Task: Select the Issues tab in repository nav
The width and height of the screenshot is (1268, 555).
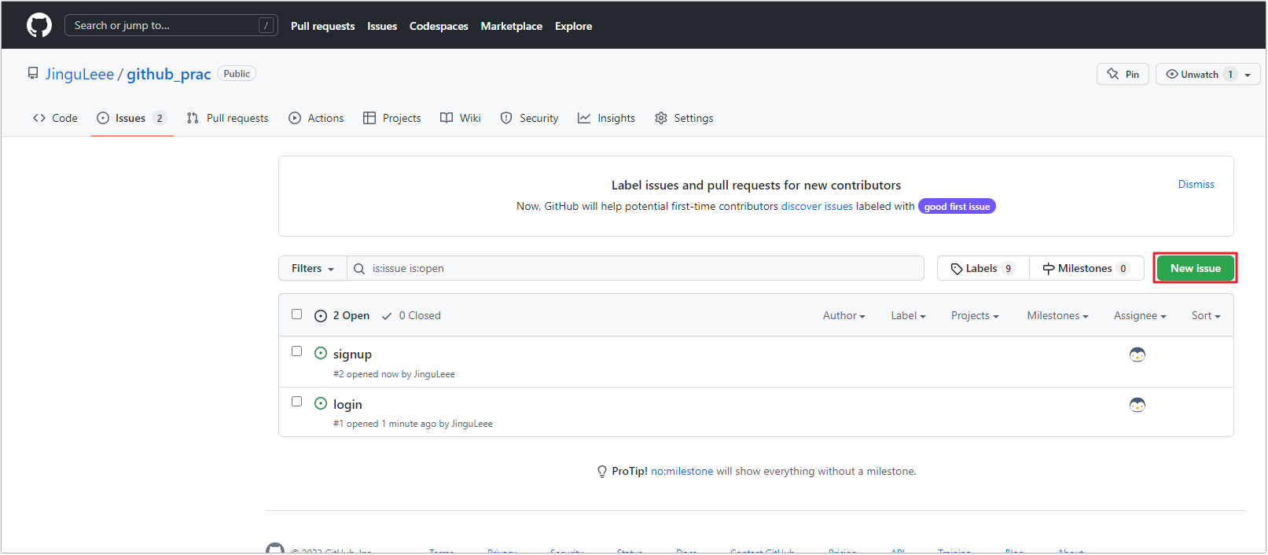Action: (131, 118)
